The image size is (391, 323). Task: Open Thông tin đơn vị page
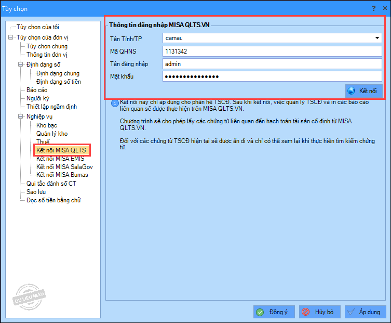tap(47, 55)
